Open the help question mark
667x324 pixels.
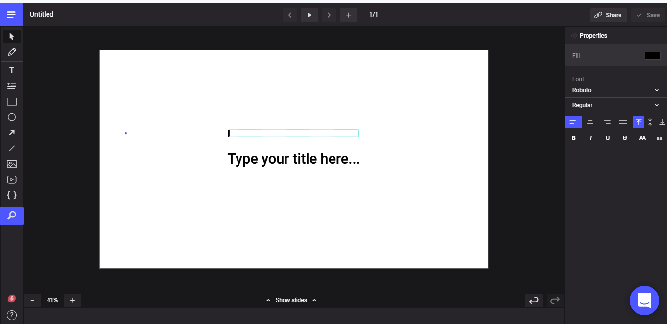click(12, 315)
